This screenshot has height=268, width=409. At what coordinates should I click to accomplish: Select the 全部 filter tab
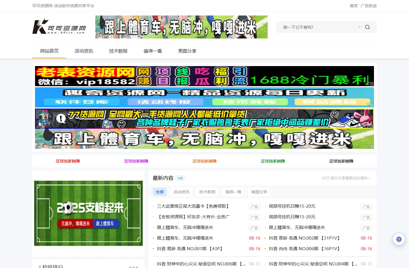click(160, 192)
